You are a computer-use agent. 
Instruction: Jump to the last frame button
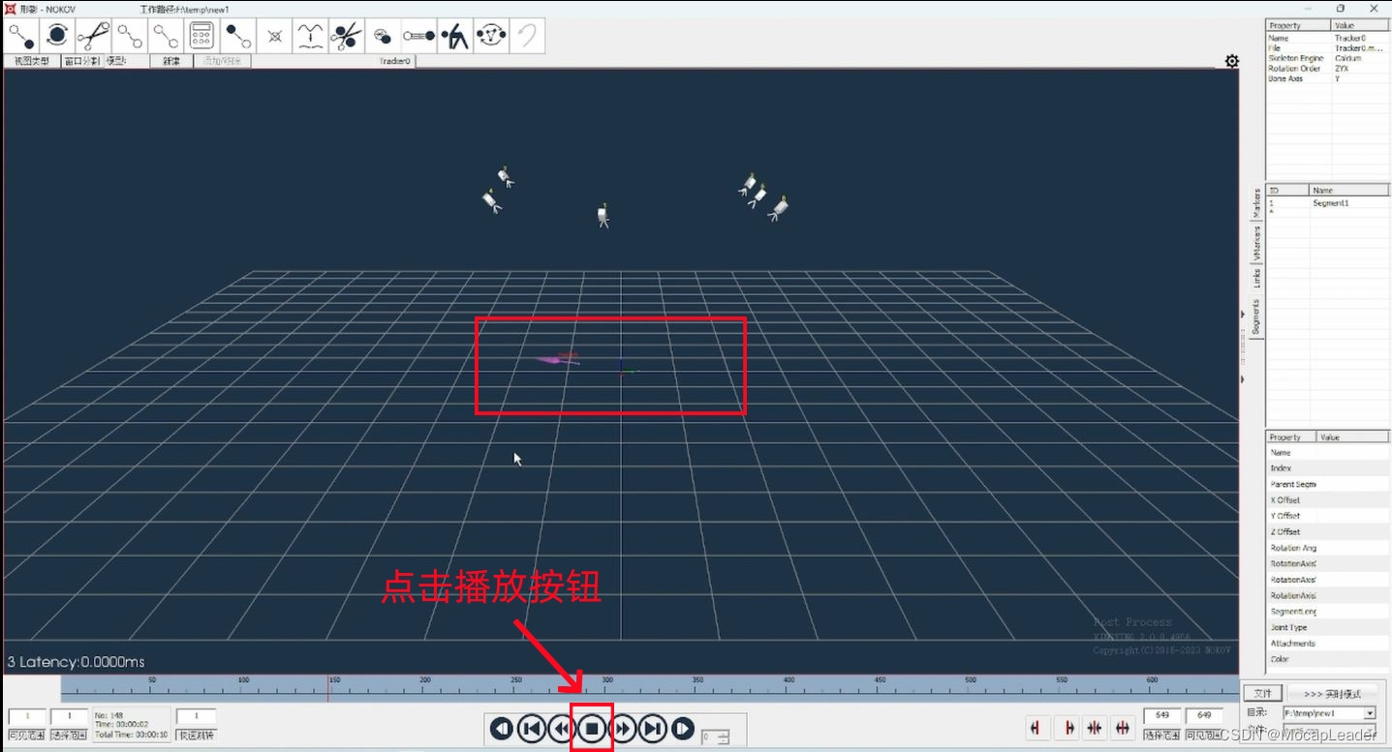click(x=653, y=728)
